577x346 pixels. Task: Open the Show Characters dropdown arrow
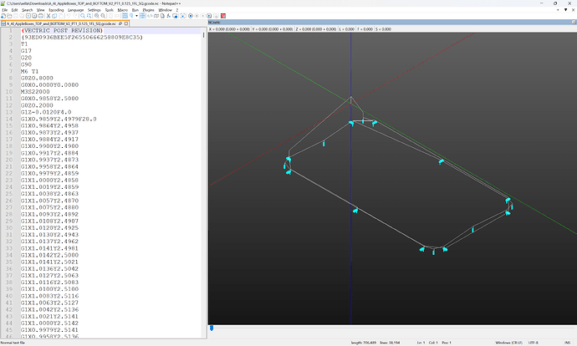tap(136, 16)
